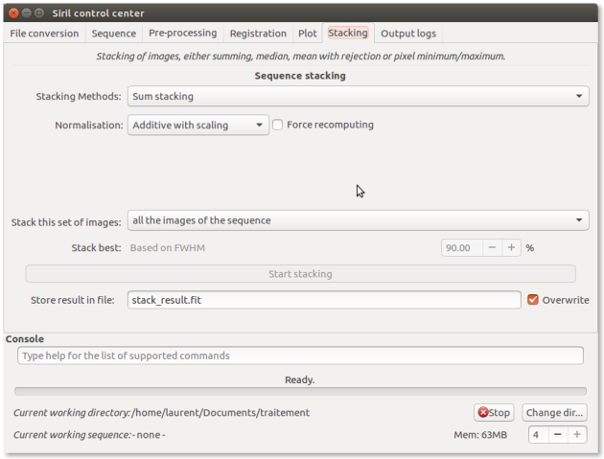The height and width of the screenshot is (459, 604).
Task: Click the Change dir... button
Action: click(x=555, y=413)
